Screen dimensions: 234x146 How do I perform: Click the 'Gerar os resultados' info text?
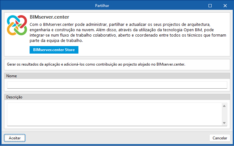96,65
